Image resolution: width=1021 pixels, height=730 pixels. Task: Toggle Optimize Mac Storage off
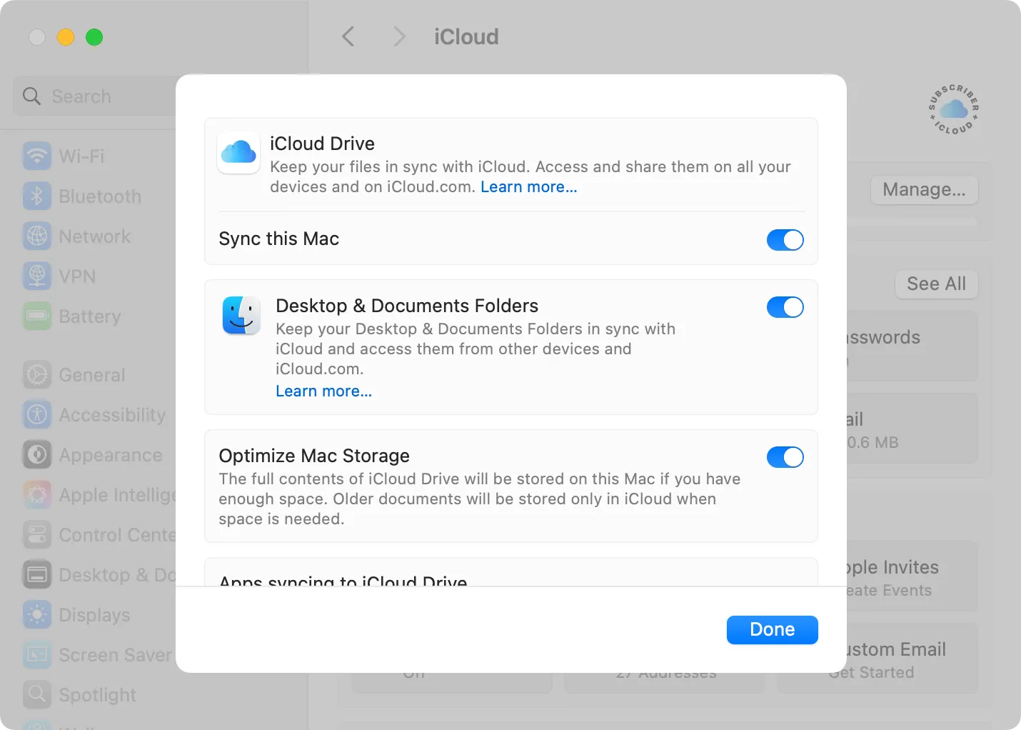pos(785,457)
